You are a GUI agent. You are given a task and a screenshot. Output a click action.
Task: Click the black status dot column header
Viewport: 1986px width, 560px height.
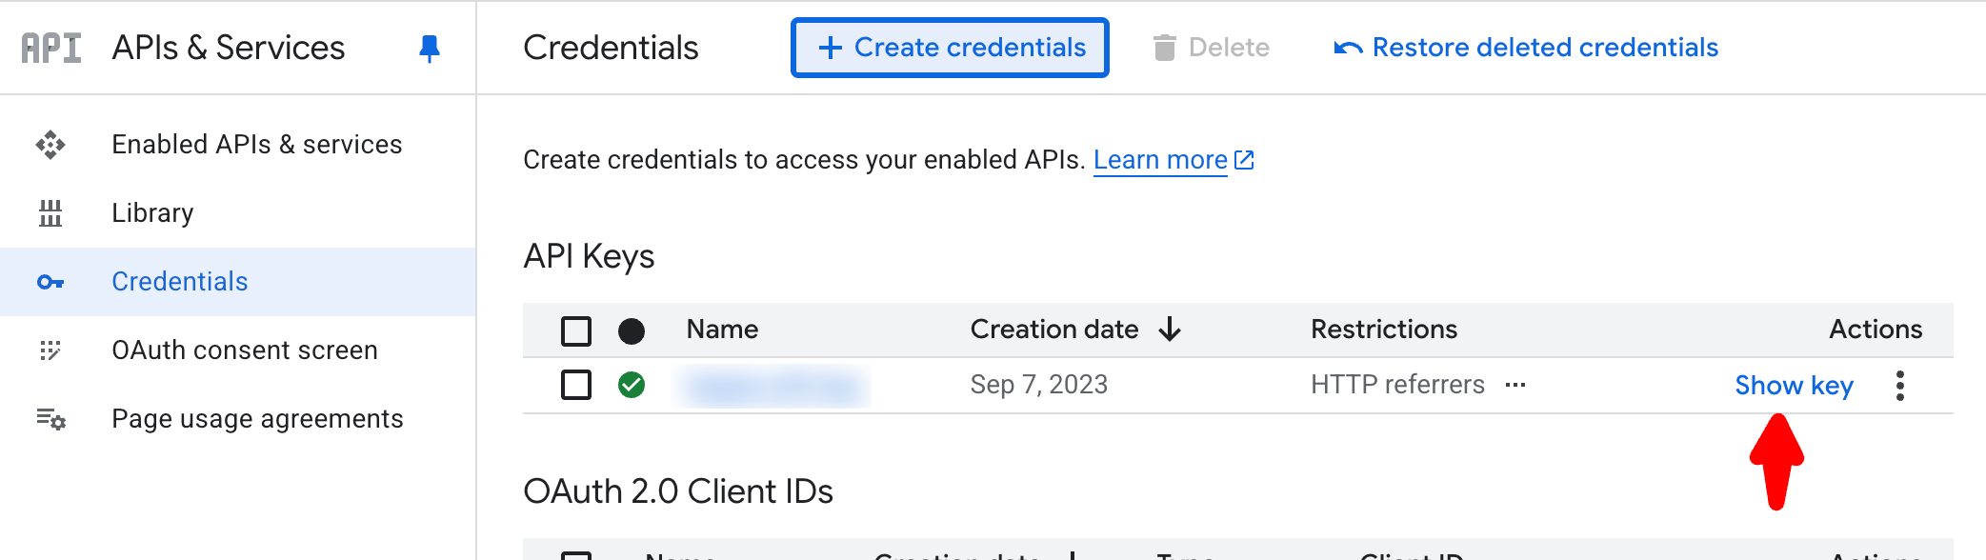(632, 330)
